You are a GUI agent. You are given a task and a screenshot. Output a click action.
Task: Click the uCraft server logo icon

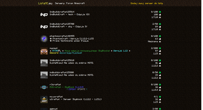44,99
